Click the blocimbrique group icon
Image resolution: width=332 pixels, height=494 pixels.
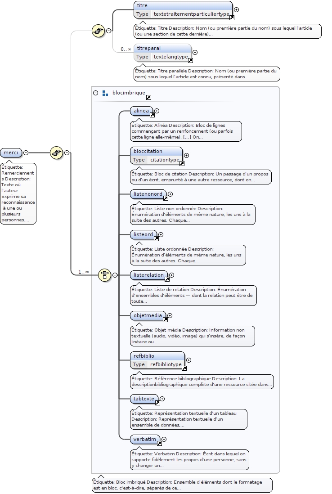tap(105, 93)
